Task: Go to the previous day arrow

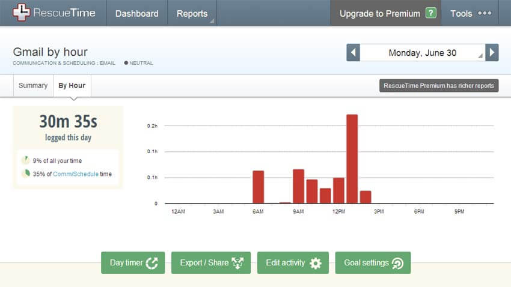Action: click(353, 52)
